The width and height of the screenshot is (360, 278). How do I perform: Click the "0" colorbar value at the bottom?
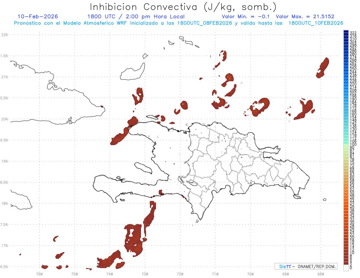click(351, 268)
